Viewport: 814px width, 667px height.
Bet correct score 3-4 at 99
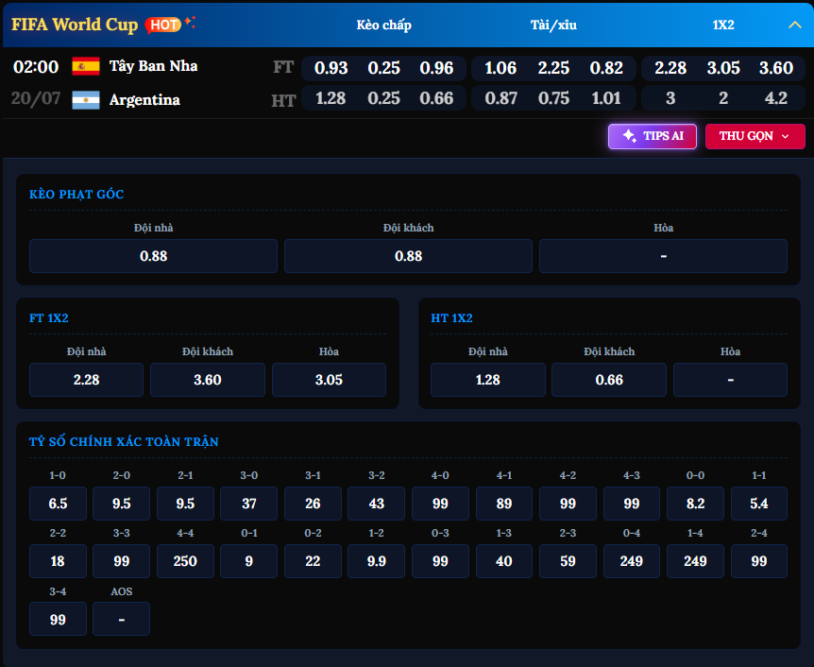click(58, 619)
